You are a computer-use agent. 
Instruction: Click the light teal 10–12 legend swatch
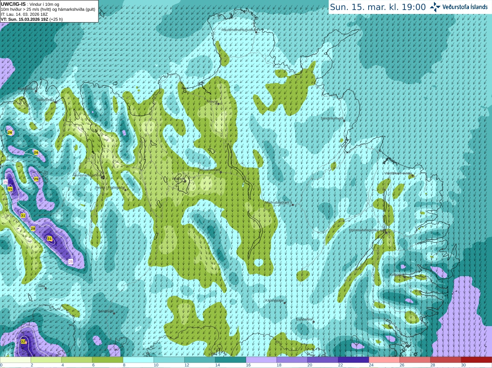[169, 360]
